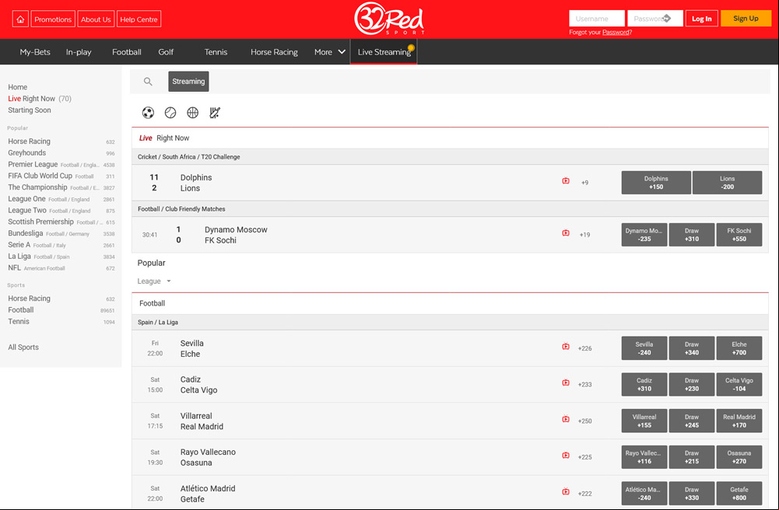Pick Celta Vigo at -104

(739, 385)
